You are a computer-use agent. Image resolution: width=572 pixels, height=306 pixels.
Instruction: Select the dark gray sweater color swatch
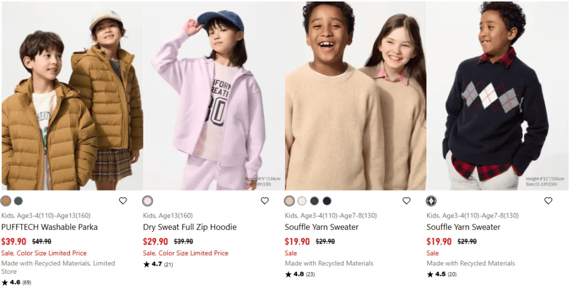coord(315,201)
